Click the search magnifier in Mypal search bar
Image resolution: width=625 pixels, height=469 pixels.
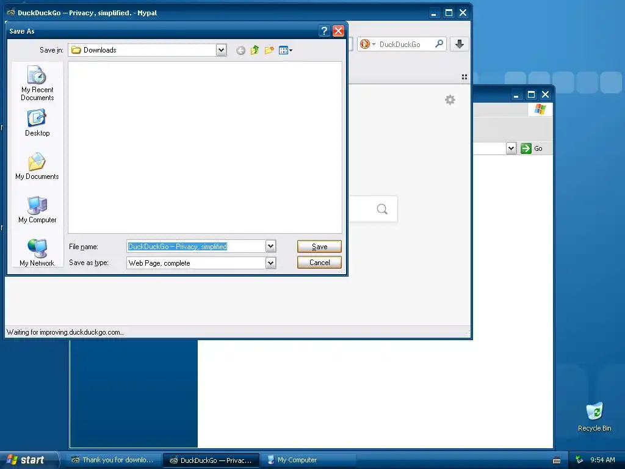click(439, 44)
